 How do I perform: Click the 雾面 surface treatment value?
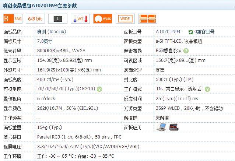(x=160, y=70)
